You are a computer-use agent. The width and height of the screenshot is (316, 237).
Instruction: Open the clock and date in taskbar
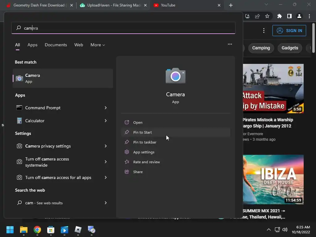tap(301, 230)
